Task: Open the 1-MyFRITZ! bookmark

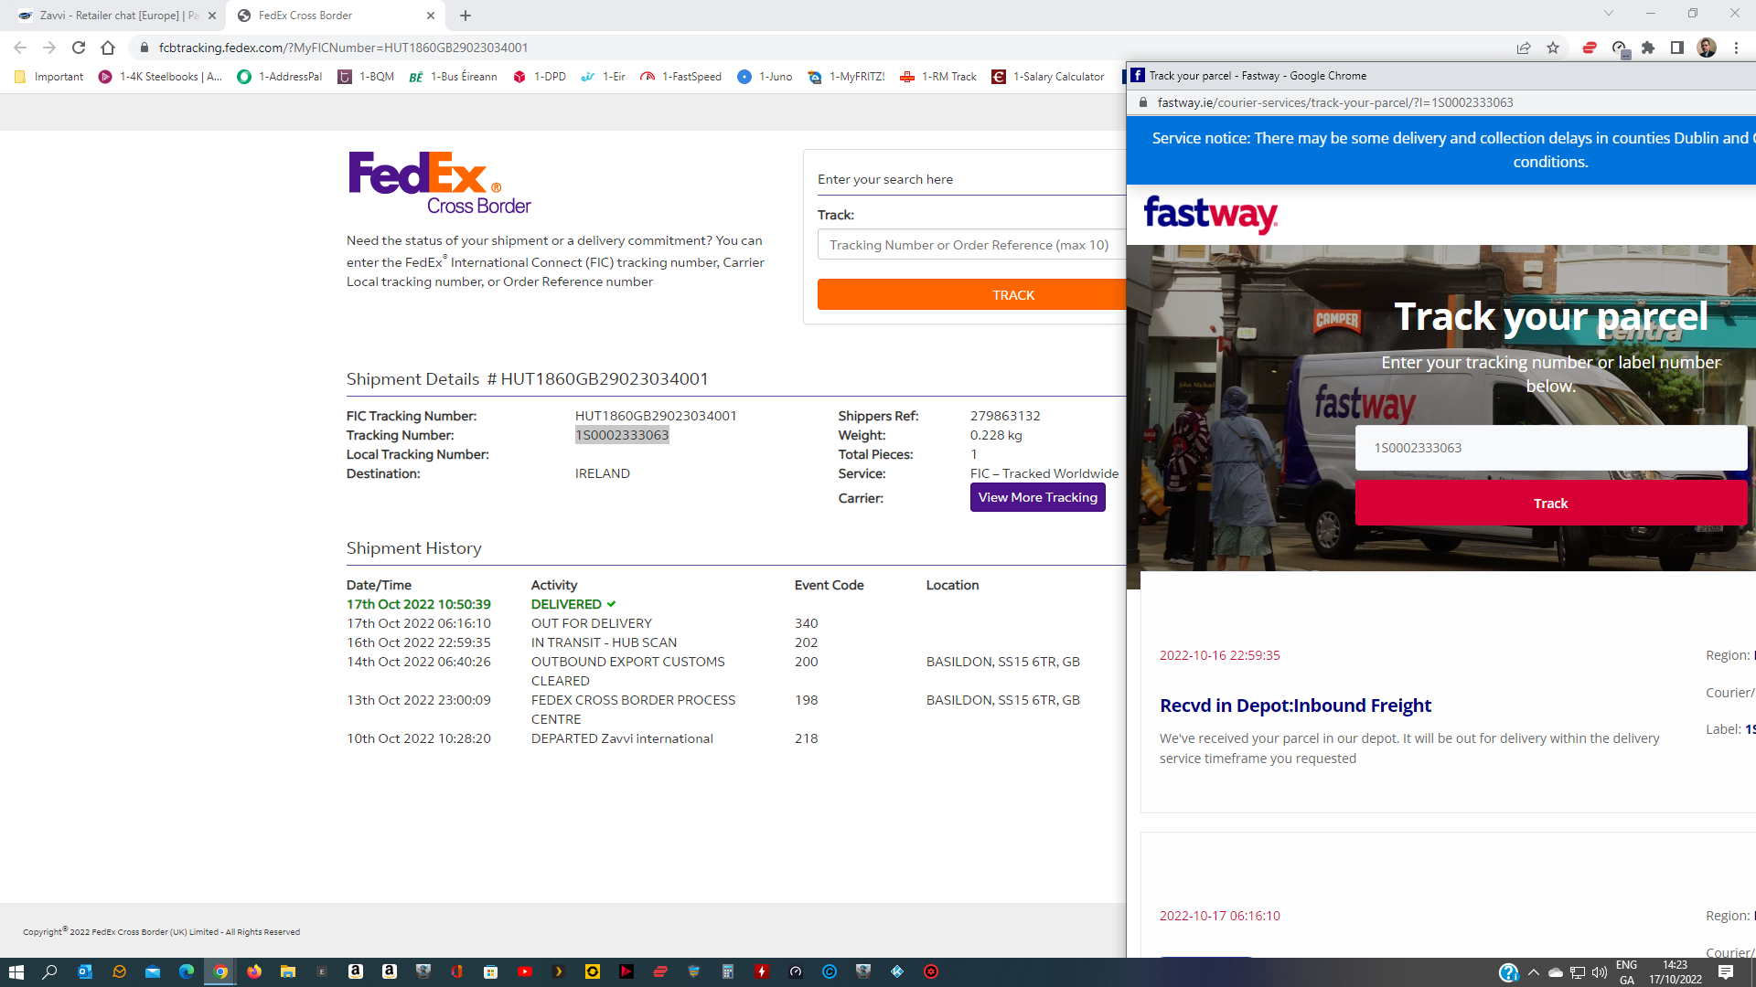Action: point(847,77)
